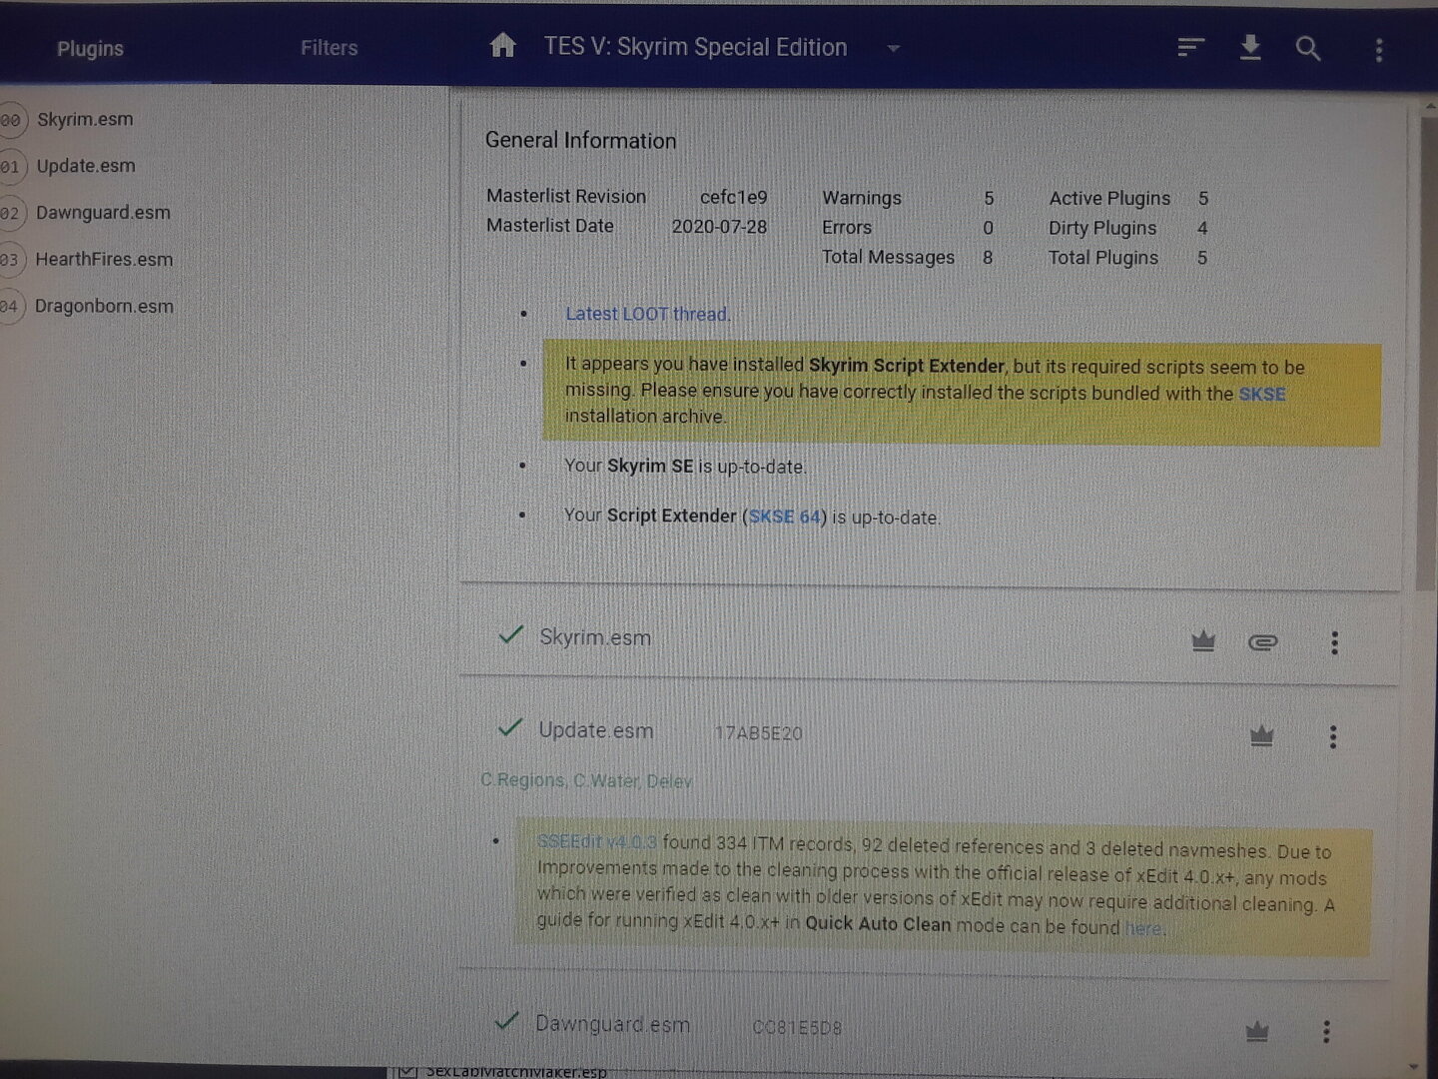The width and height of the screenshot is (1438, 1079).
Task: Click the active checkmark beside Update.esm card
Action: point(510,727)
